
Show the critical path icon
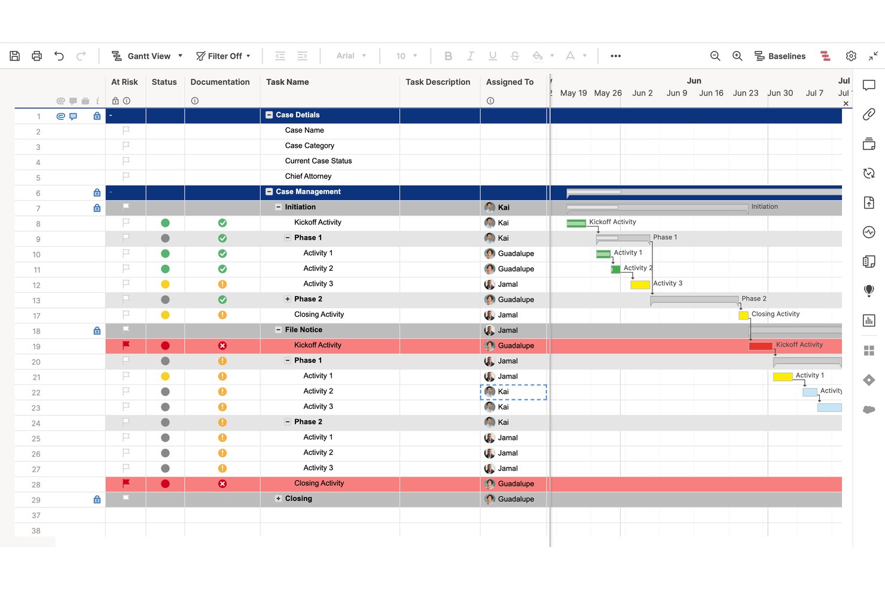tap(825, 56)
